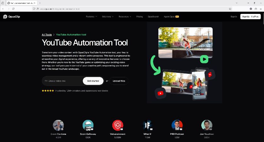Click the What If name label
The height and width of the screenshot is (142, 264).
147,134
